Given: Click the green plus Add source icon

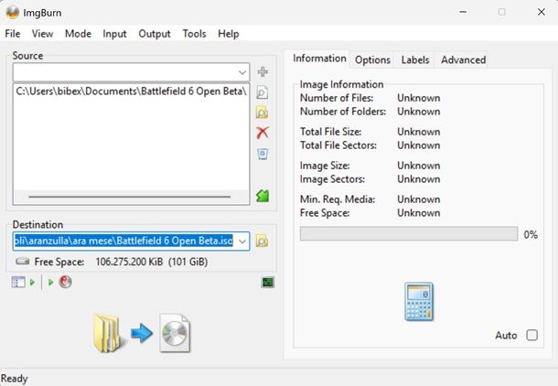Looking at the screenshot, I should pos(263,72).
